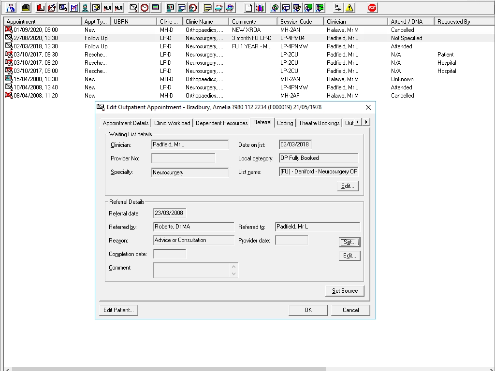Click the second pointing hand toolbar icon
Screen dimensions: 495x371
coord(119,8)
